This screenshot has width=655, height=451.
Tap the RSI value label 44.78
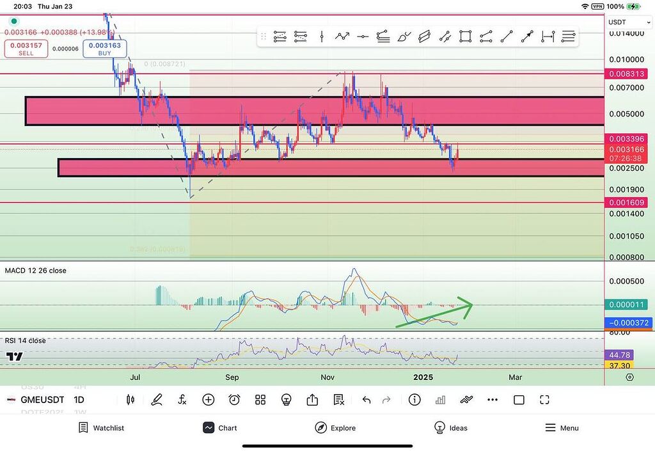[619, 355]
